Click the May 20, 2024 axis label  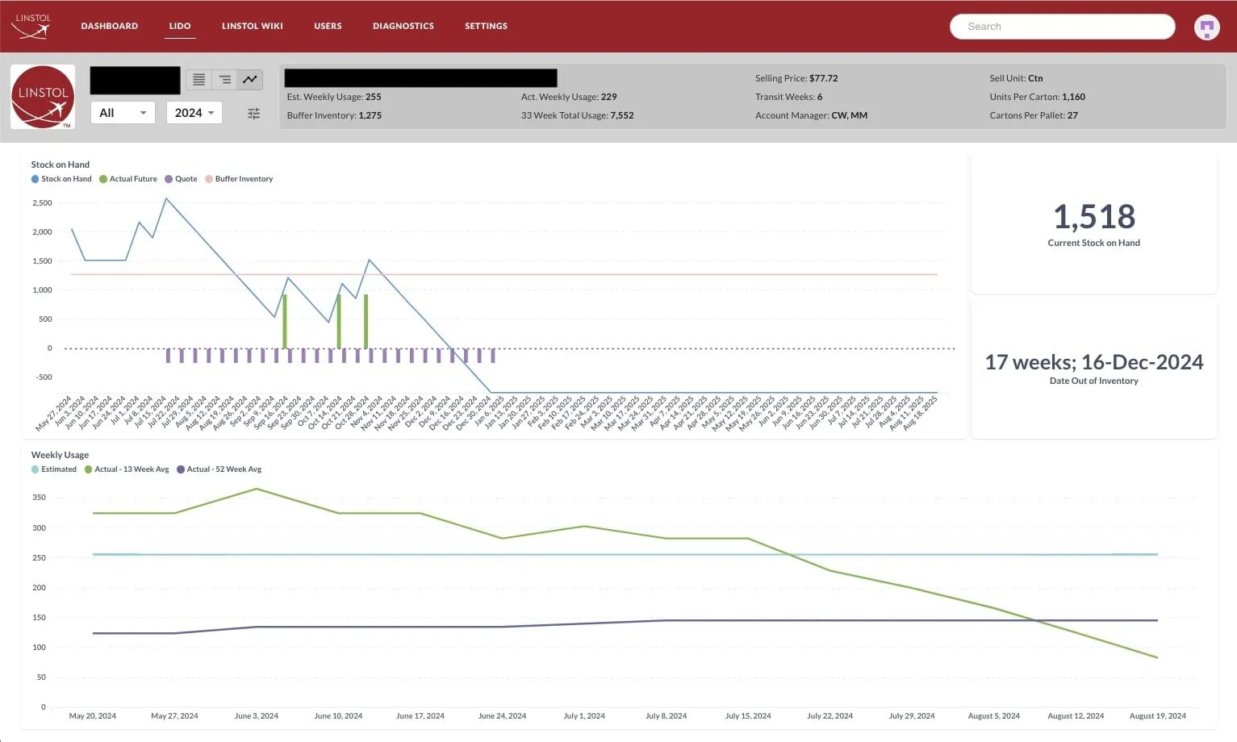coord(93,716)
